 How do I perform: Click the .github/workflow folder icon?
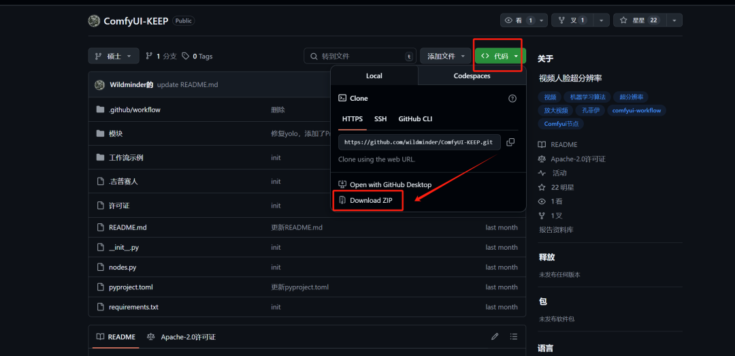(100, 110)
